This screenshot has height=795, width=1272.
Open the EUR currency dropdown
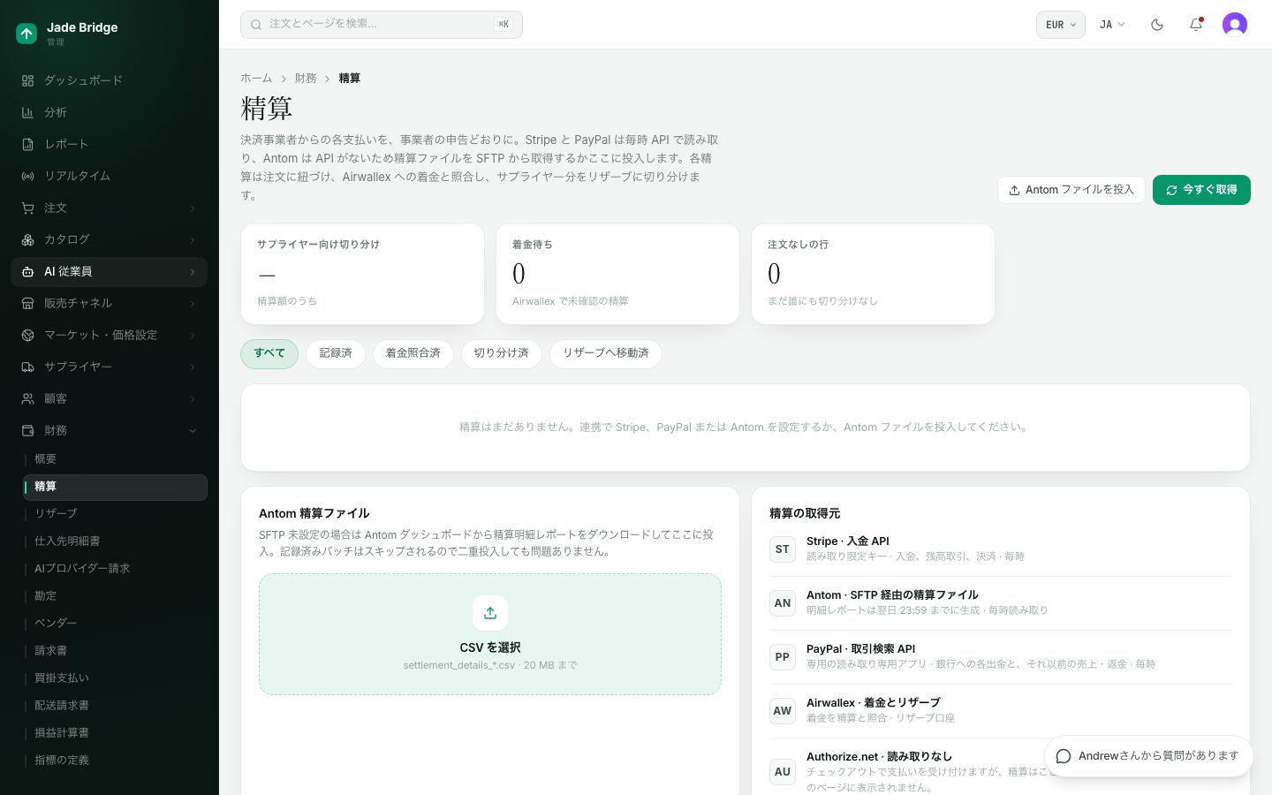tap(1061, 25)
